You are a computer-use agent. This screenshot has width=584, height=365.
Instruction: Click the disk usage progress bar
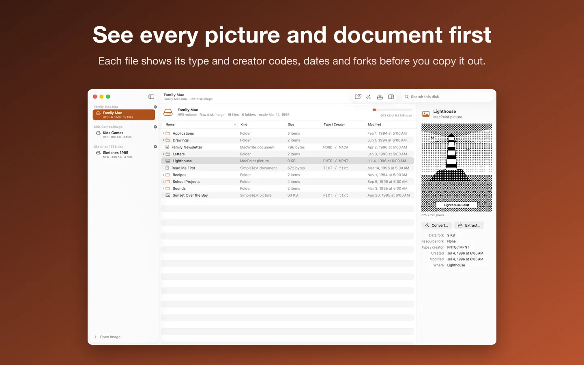[x=392, y=110]
